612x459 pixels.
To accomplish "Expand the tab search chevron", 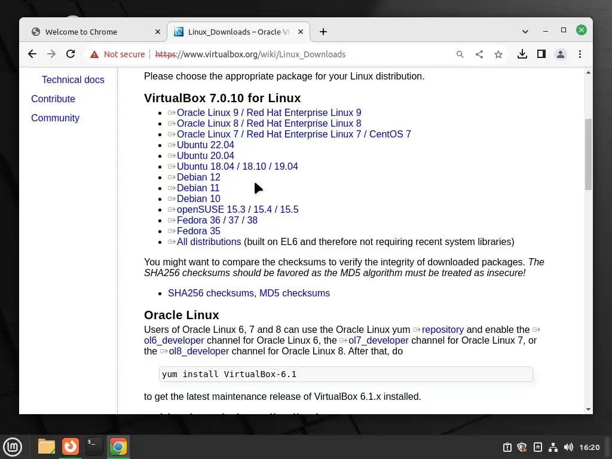I will pyautogui.click(x=525, y=32).
